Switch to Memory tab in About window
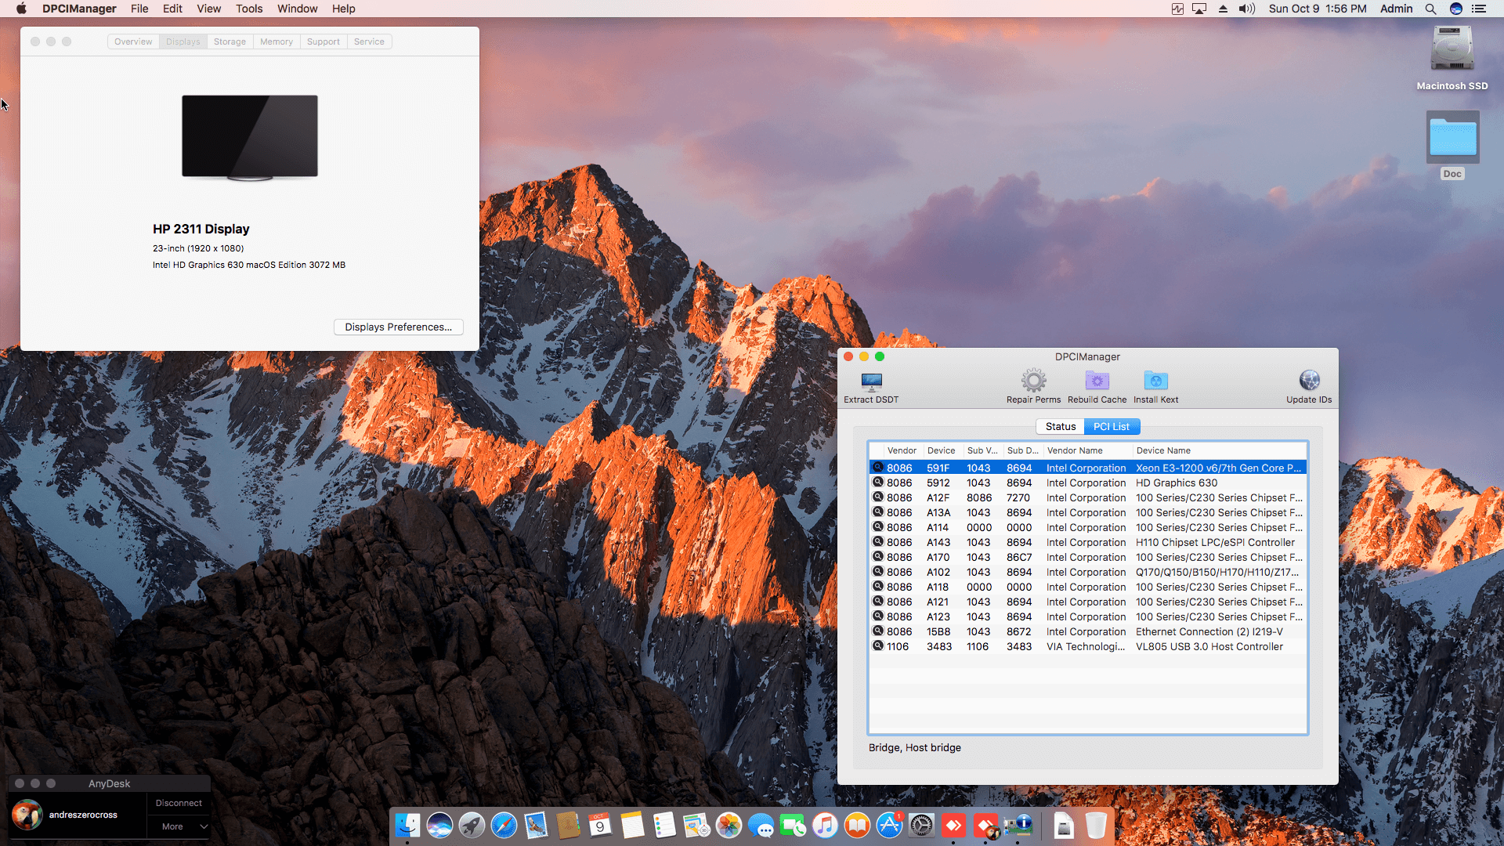1504x846 pixels. click(277, 42)
